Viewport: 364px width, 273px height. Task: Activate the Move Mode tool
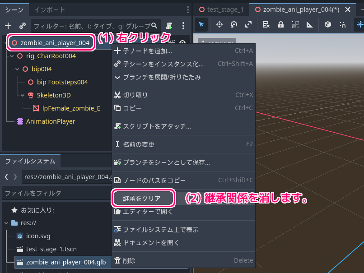[x=219, y=25]
